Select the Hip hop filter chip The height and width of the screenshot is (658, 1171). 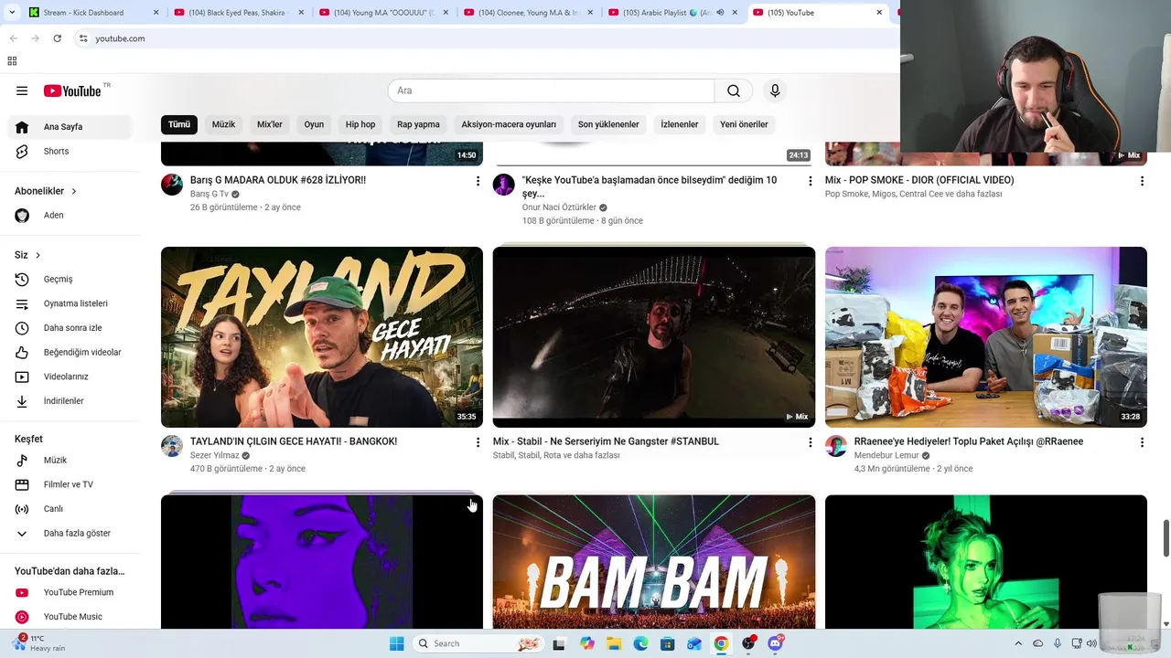[360, 124]
